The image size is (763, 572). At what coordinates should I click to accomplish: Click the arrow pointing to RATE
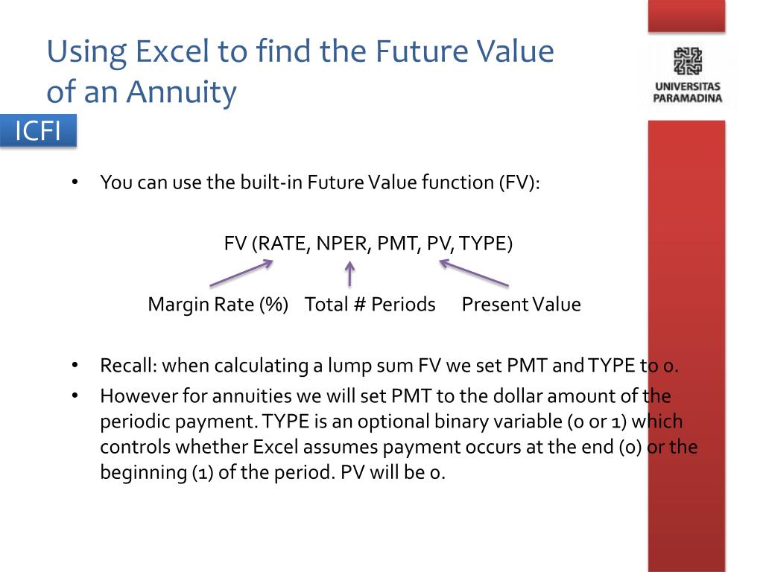pyautogui.click(x=241, y=273)
